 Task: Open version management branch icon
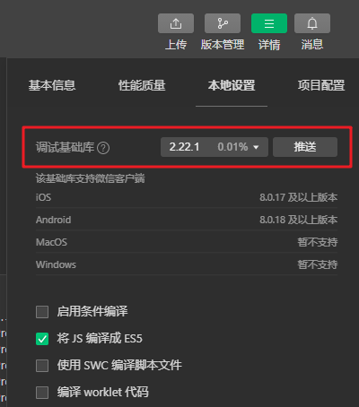(x=223, y=23)
